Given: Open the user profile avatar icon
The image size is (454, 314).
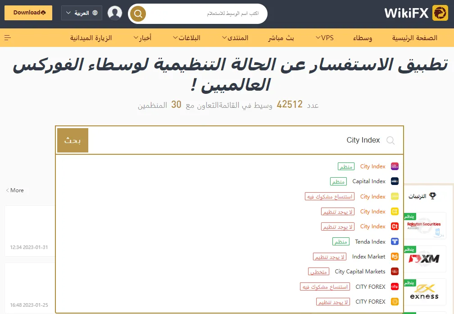Looking at the screenshot, I should [x=115, y=13].
